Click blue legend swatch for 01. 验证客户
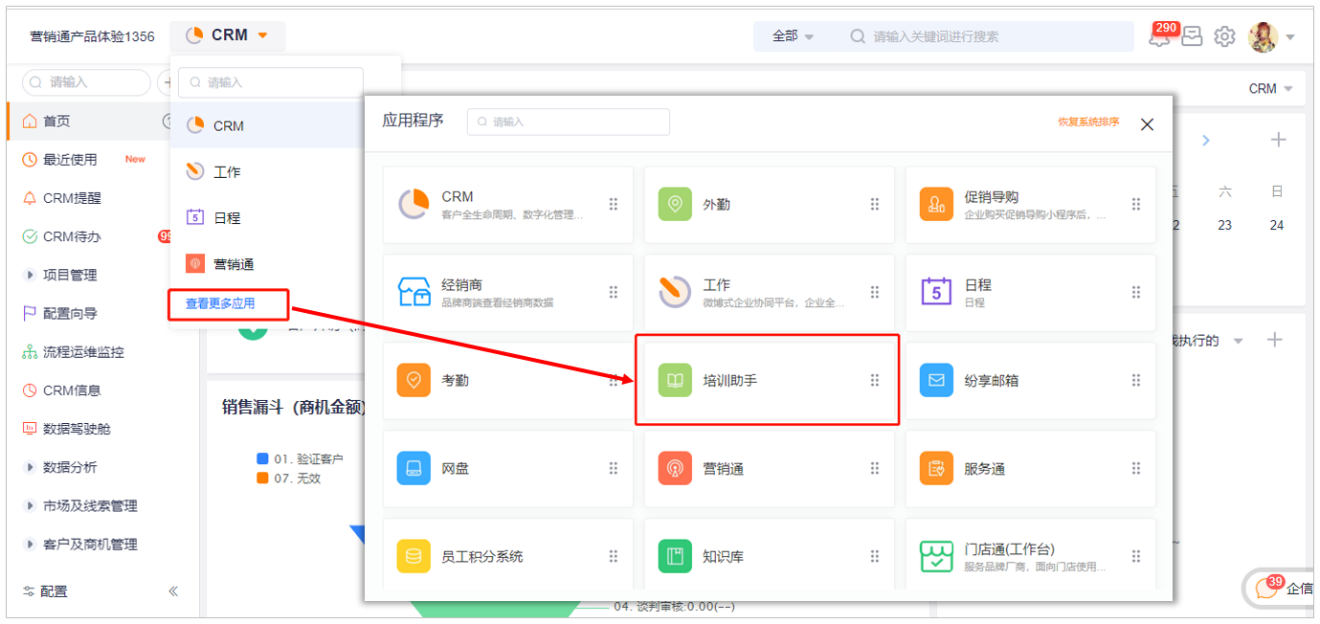 point(262,458)
